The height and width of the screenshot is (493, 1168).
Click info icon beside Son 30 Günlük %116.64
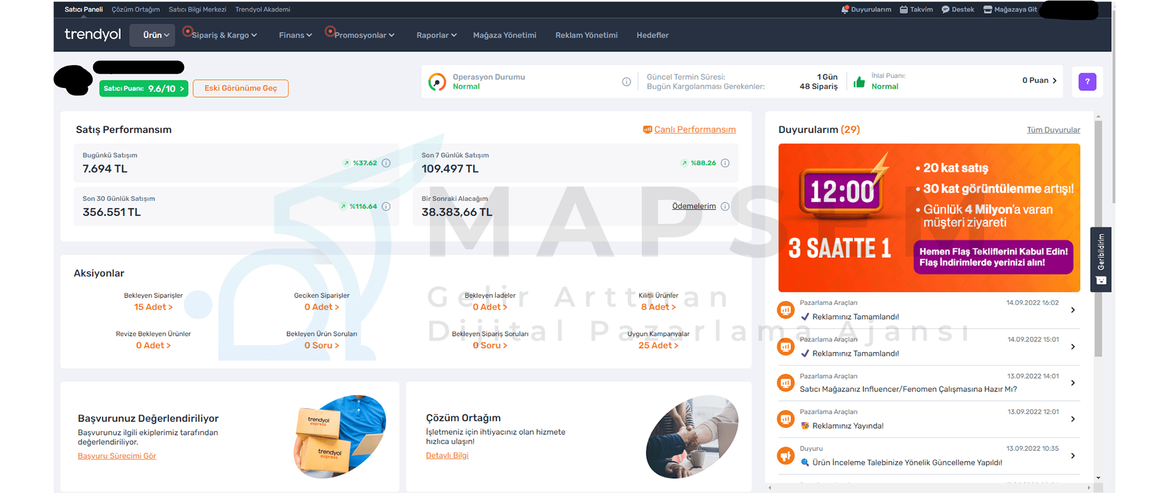386,207
